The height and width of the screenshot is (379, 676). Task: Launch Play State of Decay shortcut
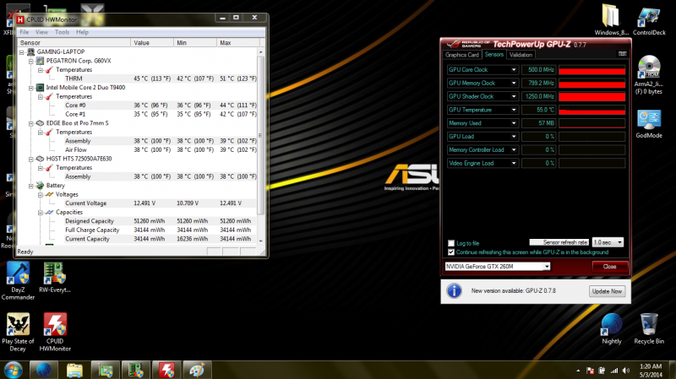click(18, 332)
